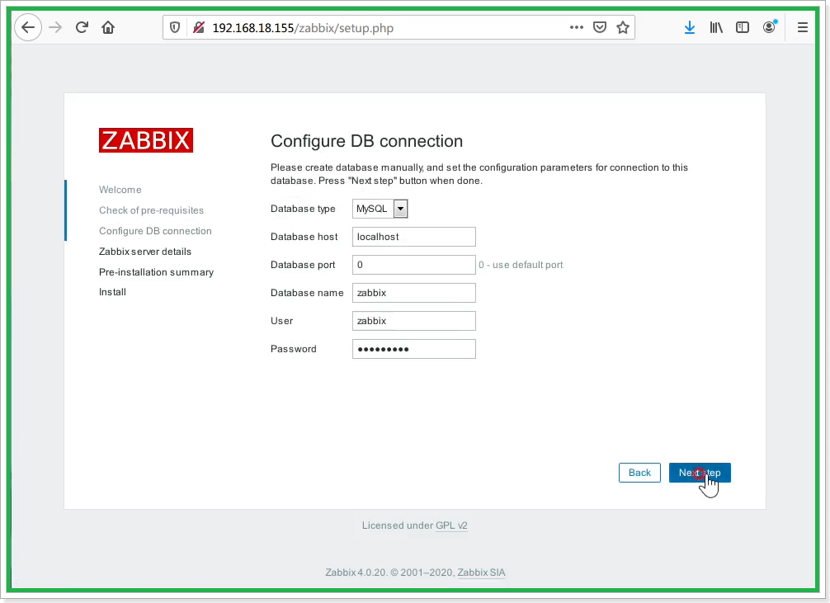Image resolution: width=830 pixels, height=603 pixels.
Task: Click the Back button
Action: click(x=639, y=473)
